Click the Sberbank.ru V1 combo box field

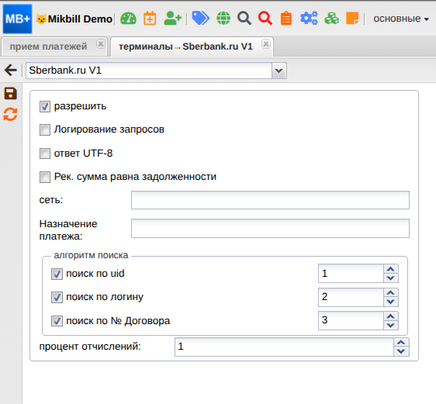pos(149,71)
